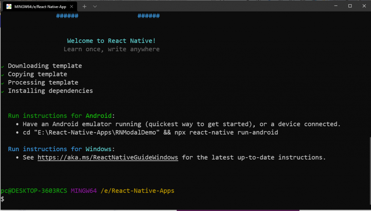371x211 pixels.
Task: Click the "Installing dependencies" line
Action: 50,91
